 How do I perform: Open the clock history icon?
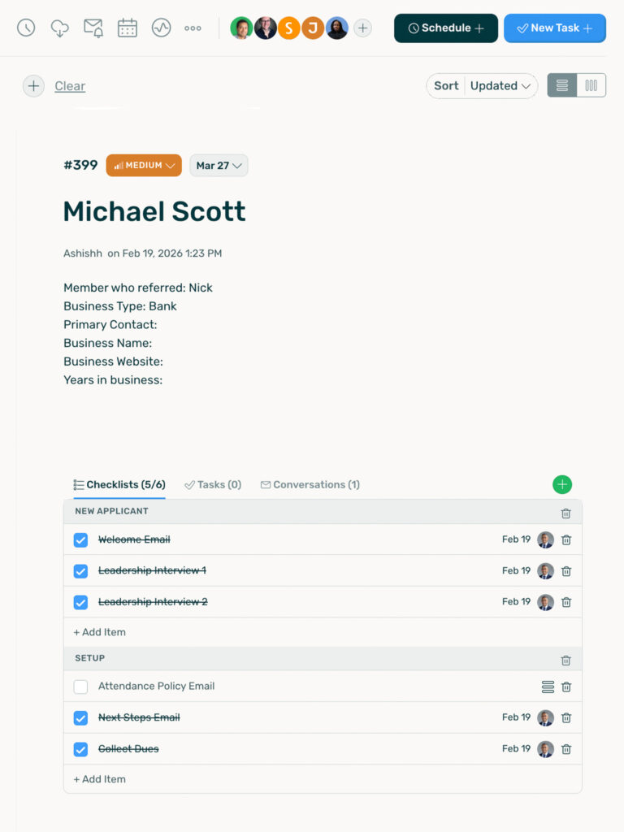[x=26, y=28]
